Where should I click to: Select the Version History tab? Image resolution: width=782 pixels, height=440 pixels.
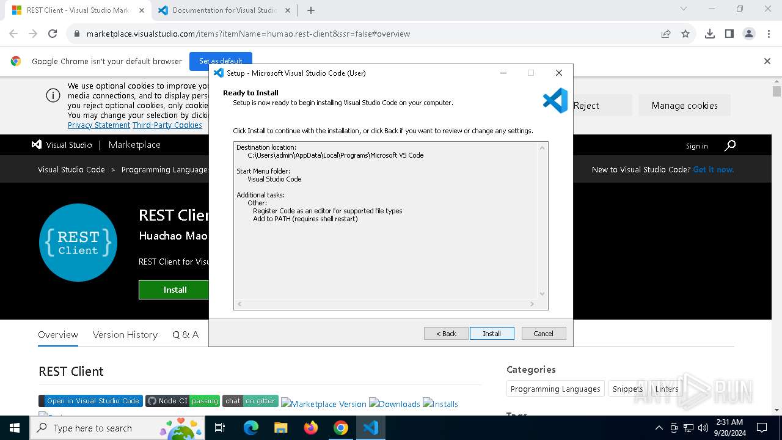click(125, 334)
